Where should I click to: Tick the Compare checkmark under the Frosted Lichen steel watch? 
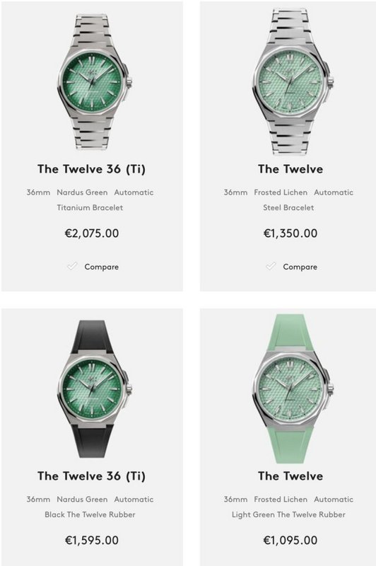pos(271,266)
